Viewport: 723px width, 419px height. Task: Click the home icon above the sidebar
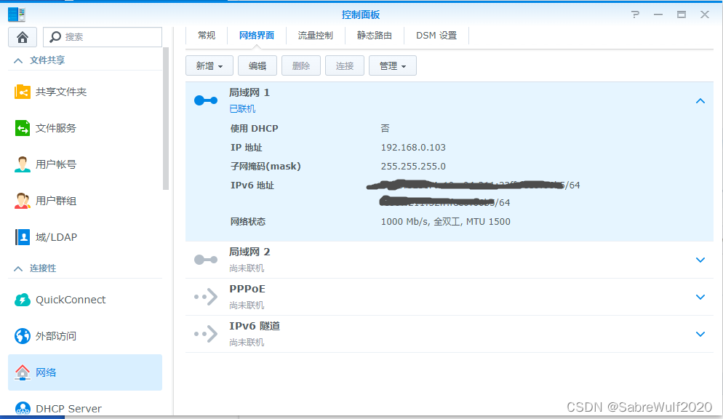tap(22, 36)
